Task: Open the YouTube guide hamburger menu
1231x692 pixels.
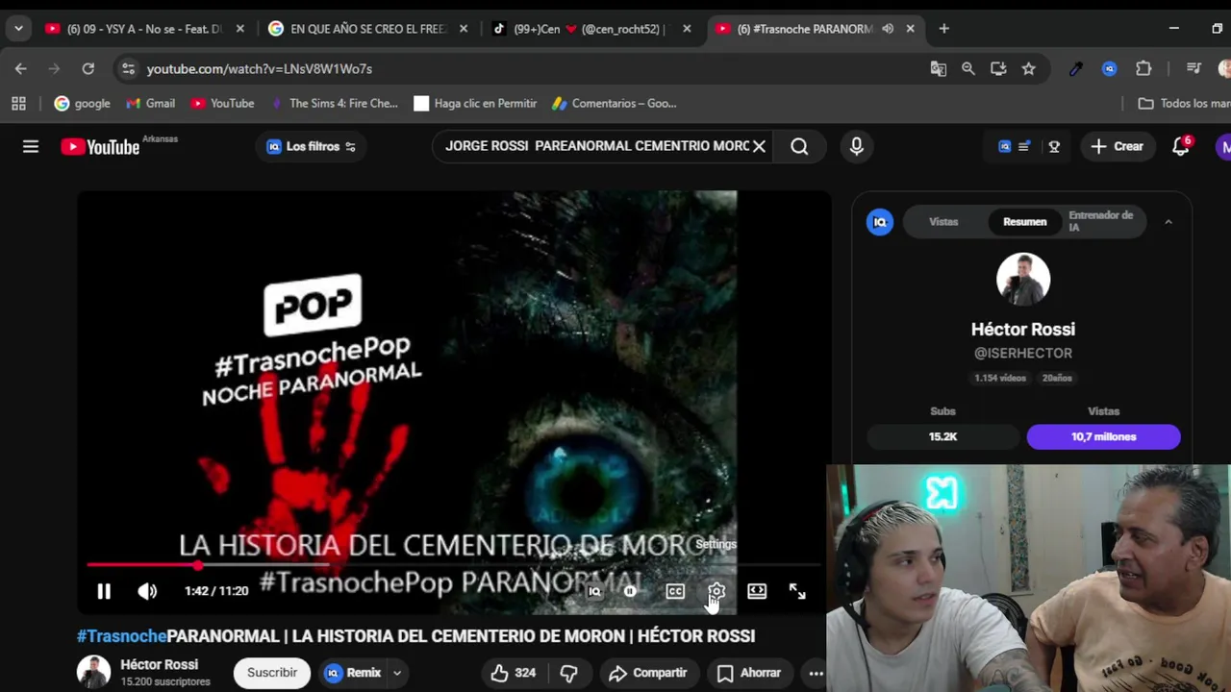Action: 31,146
